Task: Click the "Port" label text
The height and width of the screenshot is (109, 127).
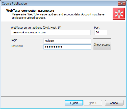Action: tap(97, 28)
